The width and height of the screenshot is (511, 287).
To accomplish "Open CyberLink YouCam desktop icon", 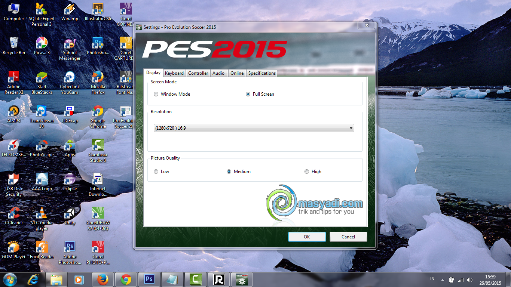I will coord(70,83).
